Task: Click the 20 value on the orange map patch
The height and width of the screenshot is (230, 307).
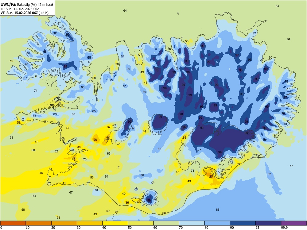Action: 211,176
